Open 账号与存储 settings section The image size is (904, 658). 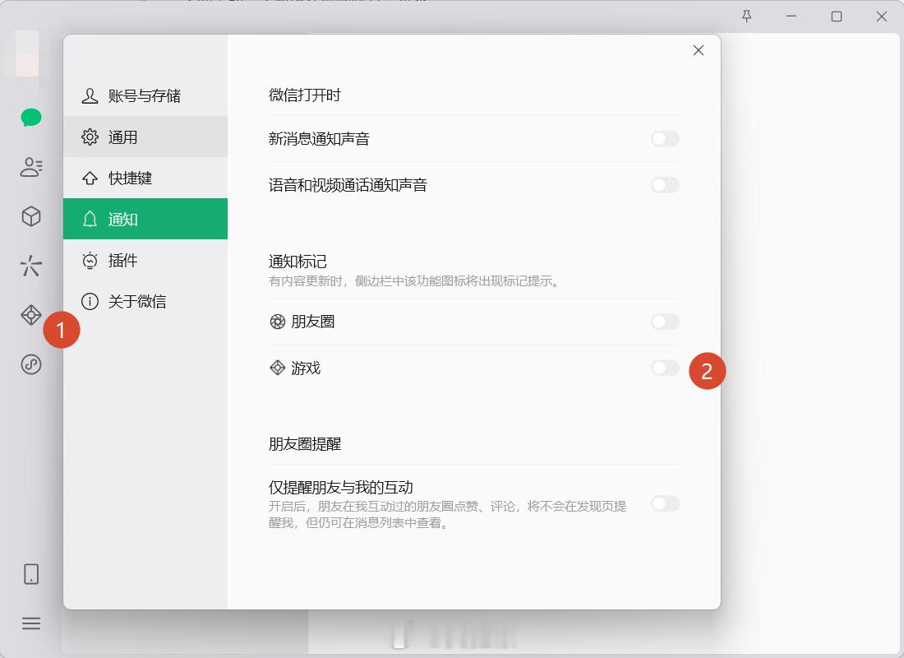coord(145,95)
